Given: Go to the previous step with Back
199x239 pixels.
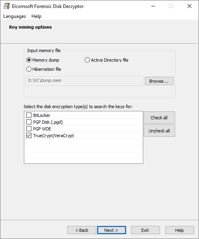Looking at the screenshot, I should coord(82,230).
